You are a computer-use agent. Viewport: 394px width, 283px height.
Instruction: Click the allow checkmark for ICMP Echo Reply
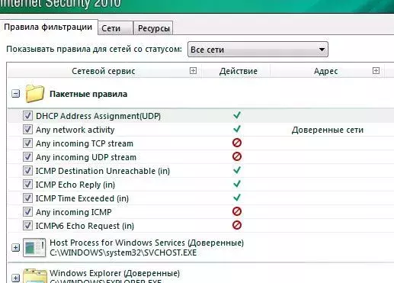237,184
